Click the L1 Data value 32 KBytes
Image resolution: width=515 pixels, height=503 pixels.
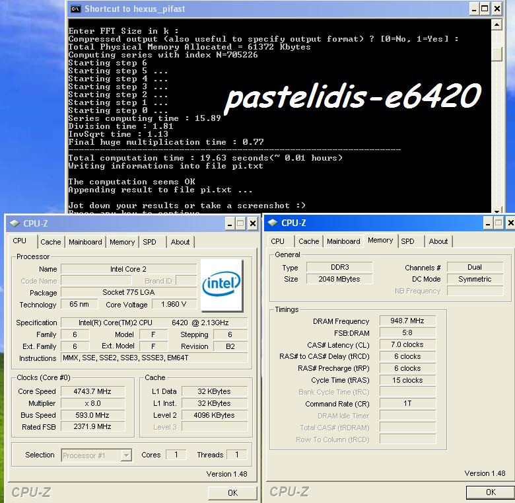[x=214, y=391]
